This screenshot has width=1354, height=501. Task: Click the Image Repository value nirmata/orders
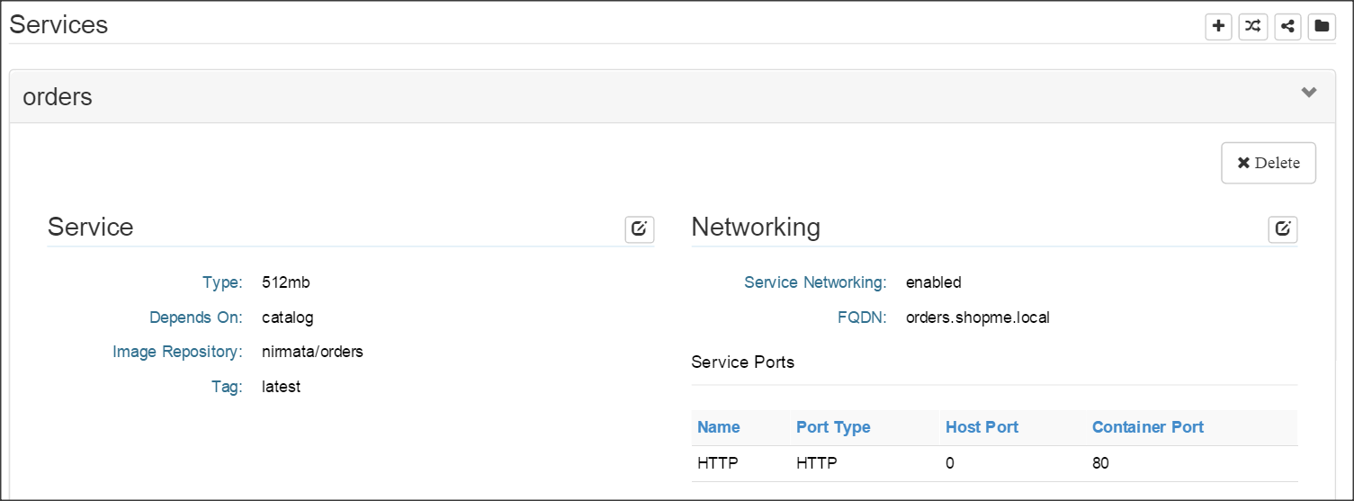click(x=312, y=352)
